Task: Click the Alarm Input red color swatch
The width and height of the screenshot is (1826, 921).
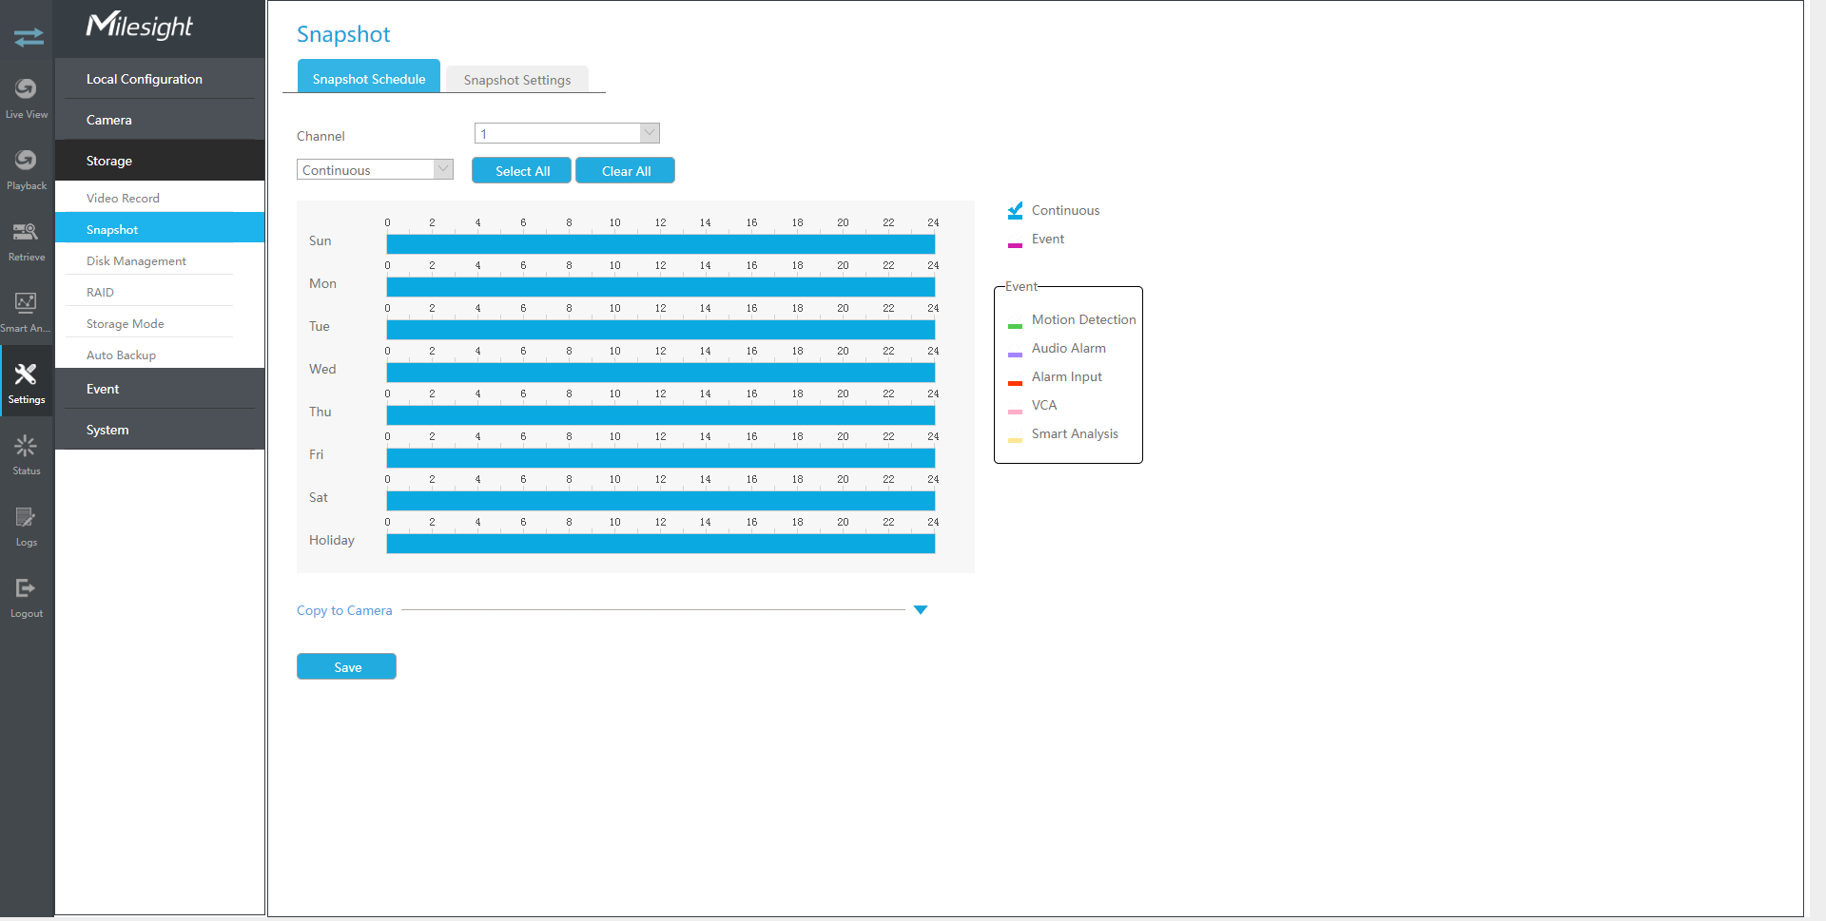Action: pos(1015,382)
